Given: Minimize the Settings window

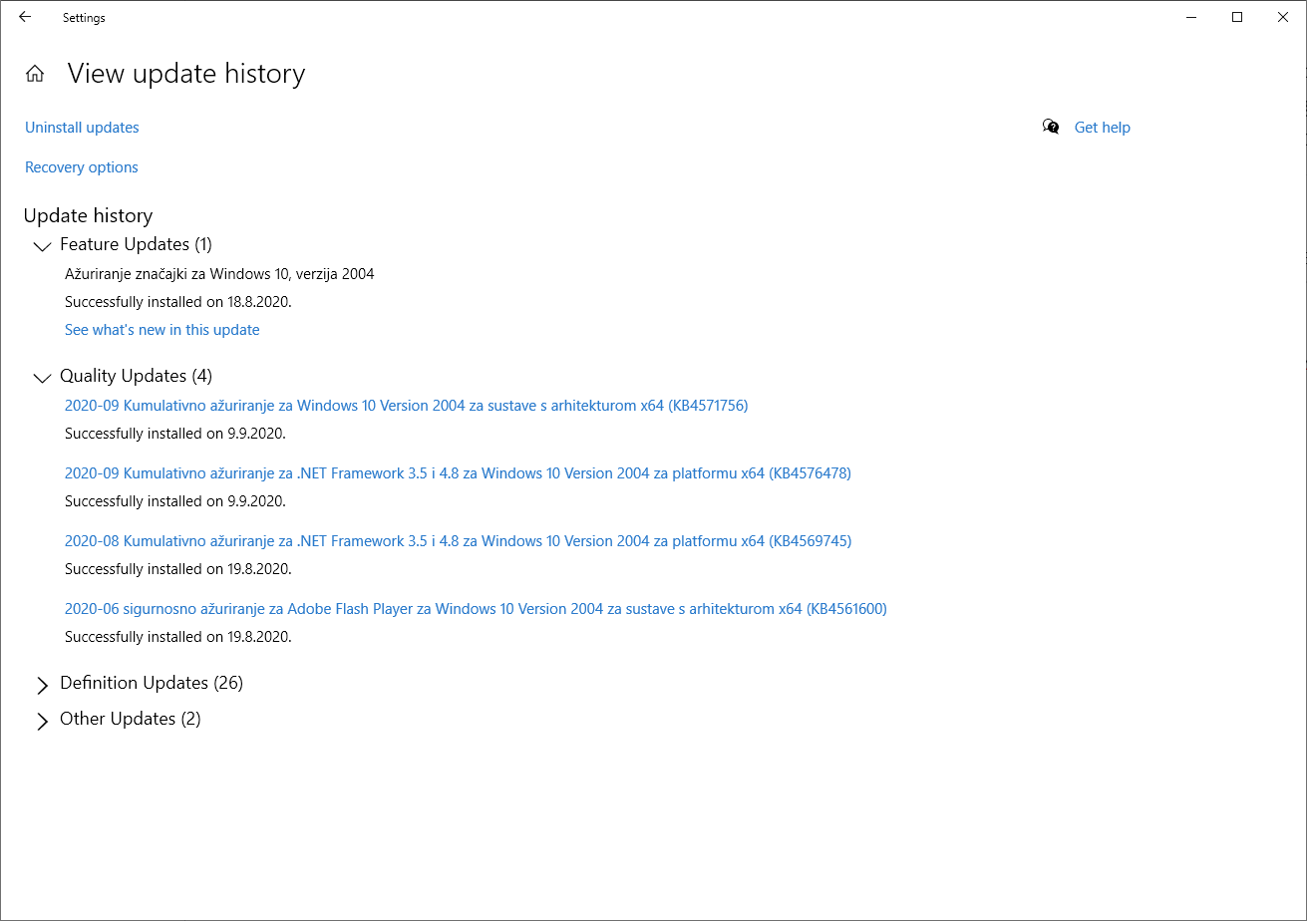Looking at the screenshot, I should pos(1191,17).
